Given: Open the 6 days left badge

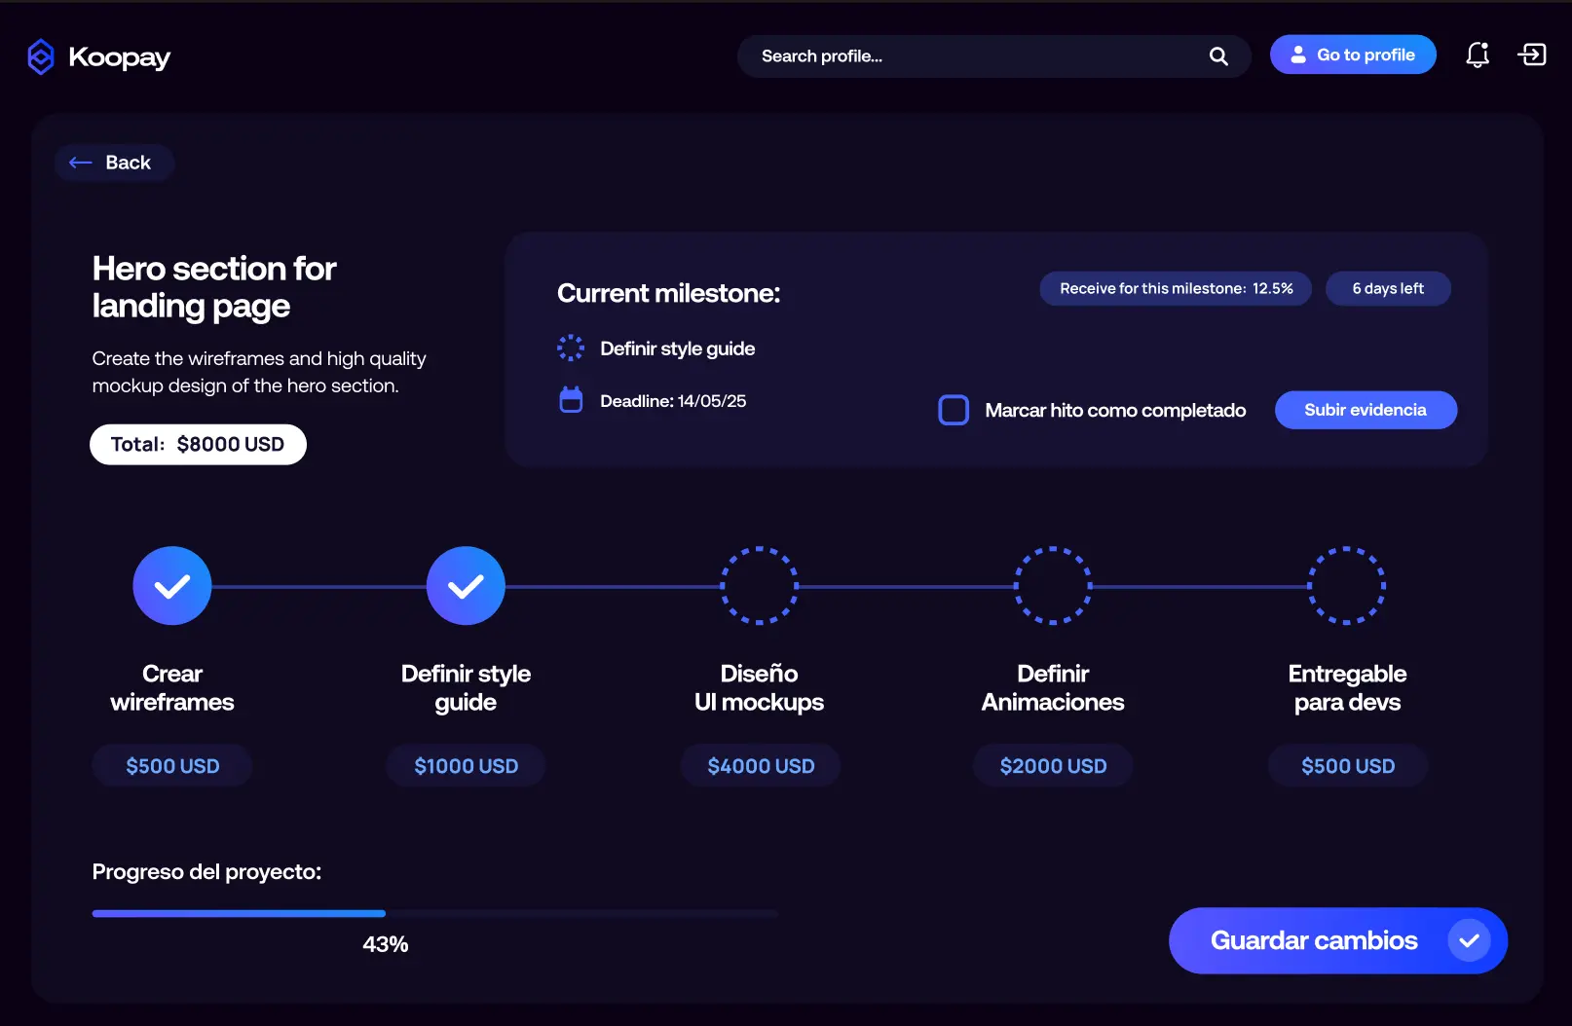Looking at the screenshot, I should point(1388,288).
